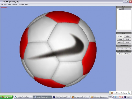Click the Rotate action button

pos(120,42)
